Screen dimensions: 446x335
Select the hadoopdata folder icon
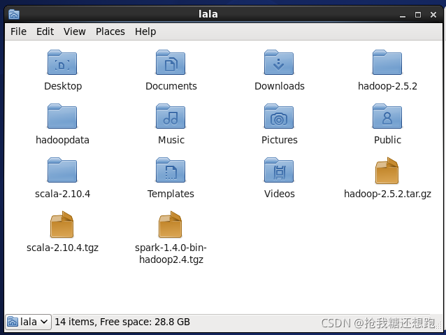point(62,116)
